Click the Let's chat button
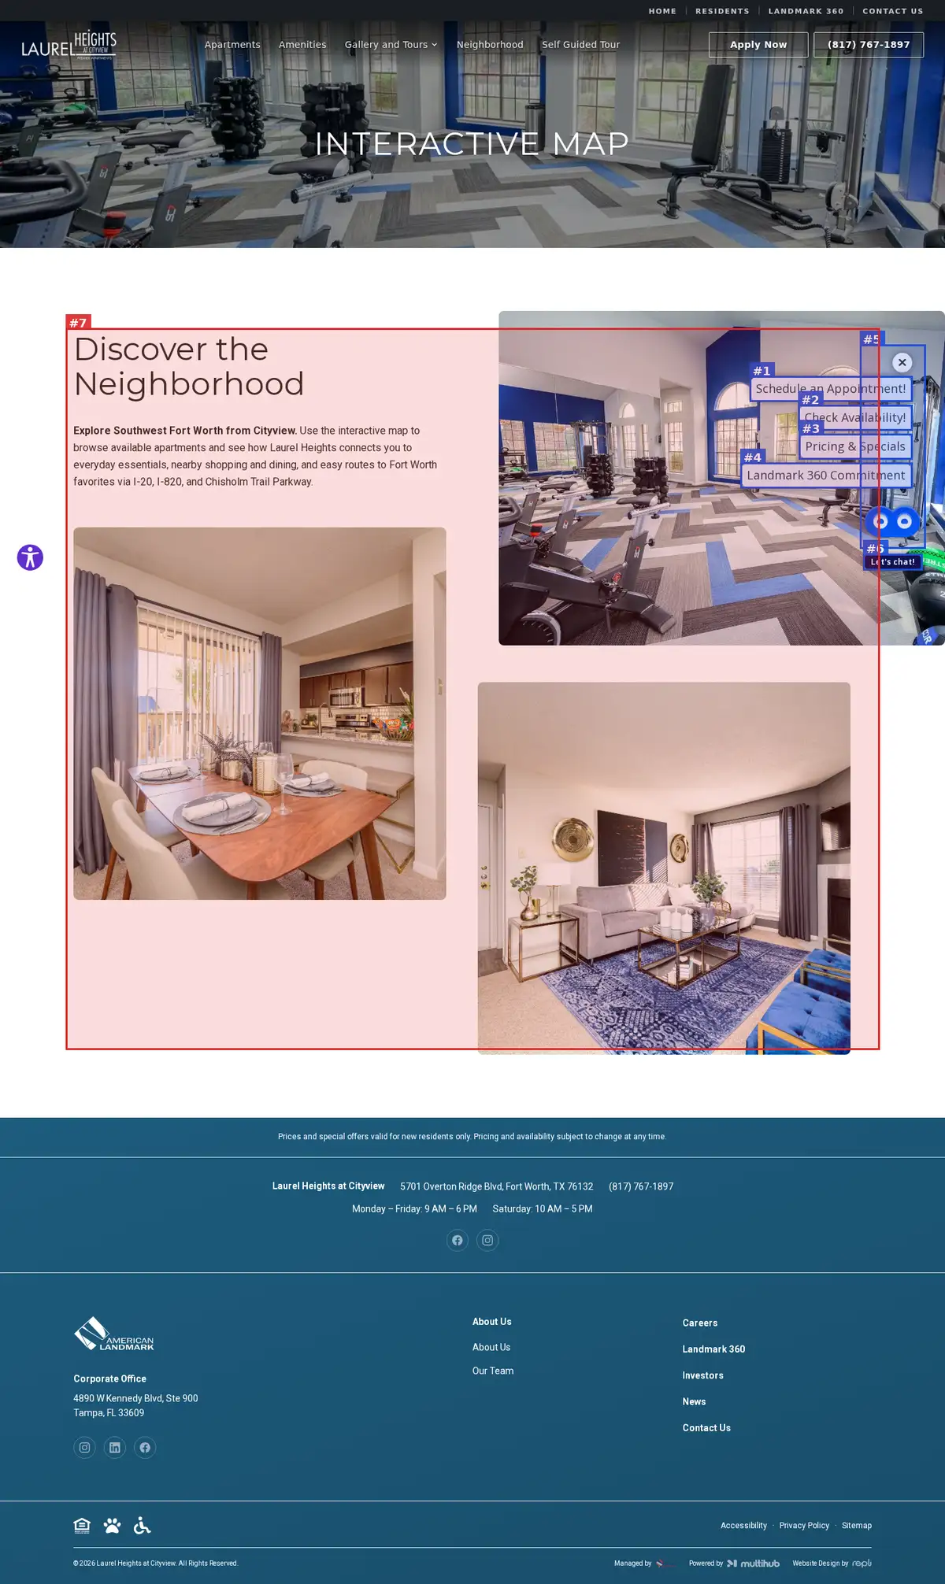945x1584 pixels. click(893, 561)
